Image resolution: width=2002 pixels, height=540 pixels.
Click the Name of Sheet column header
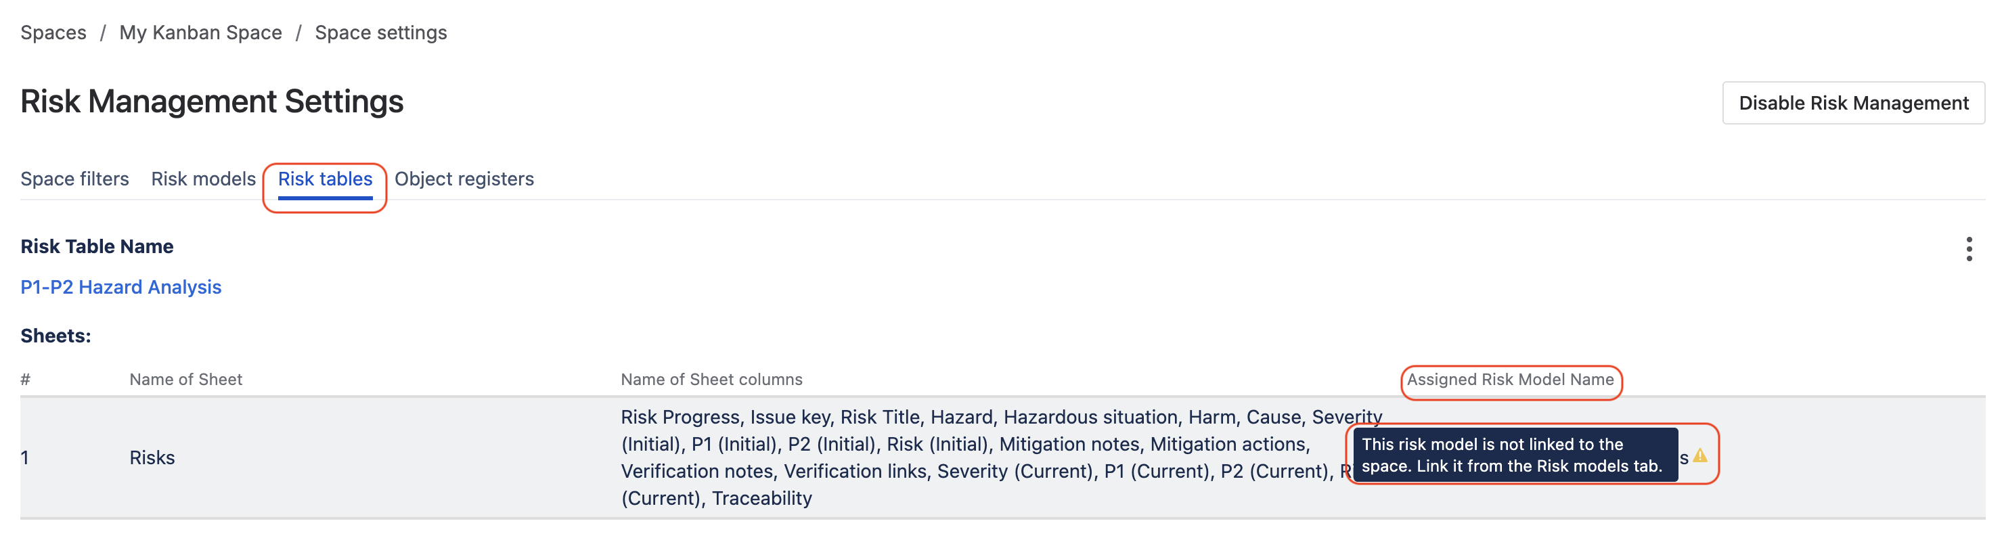(185, 379)
